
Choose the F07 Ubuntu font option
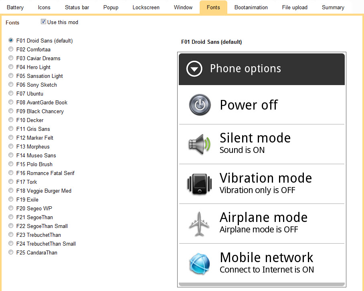[x=11, y=93]
